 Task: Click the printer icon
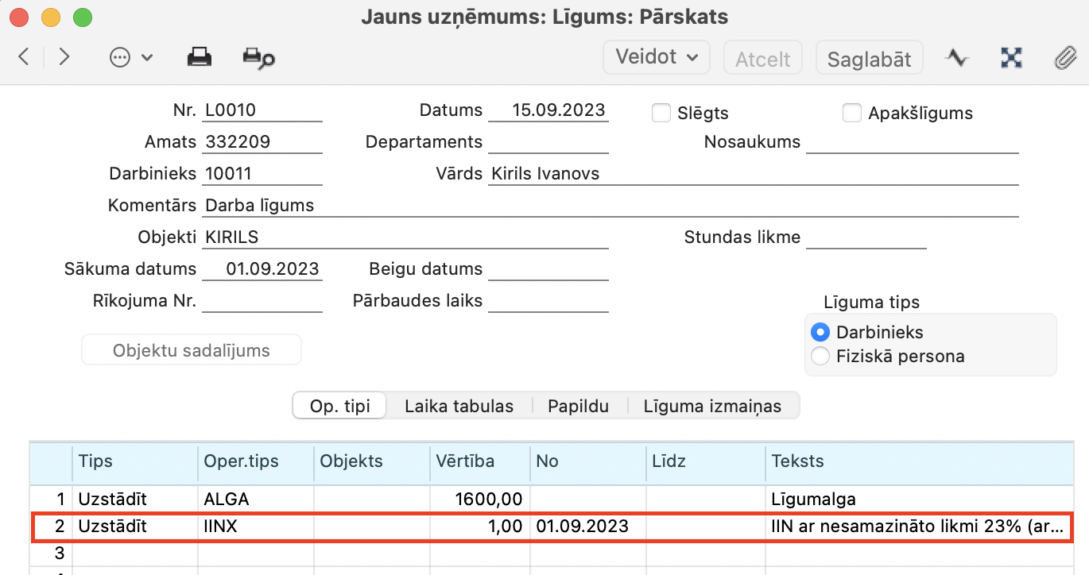coord(199,57)
